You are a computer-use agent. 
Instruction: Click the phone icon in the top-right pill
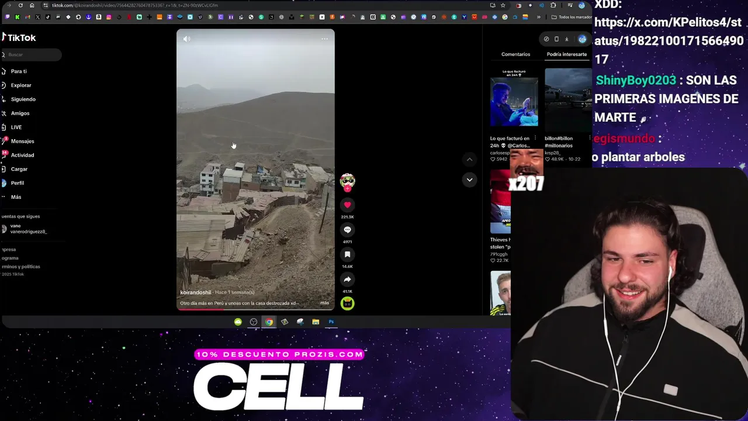(x=556, y=39)
